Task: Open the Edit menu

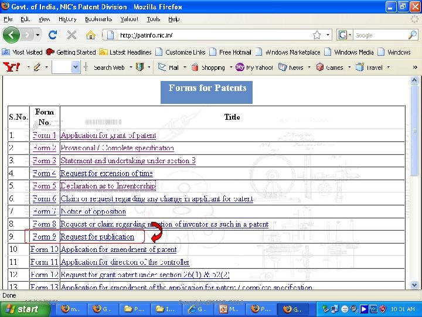Action: [25, 19]
